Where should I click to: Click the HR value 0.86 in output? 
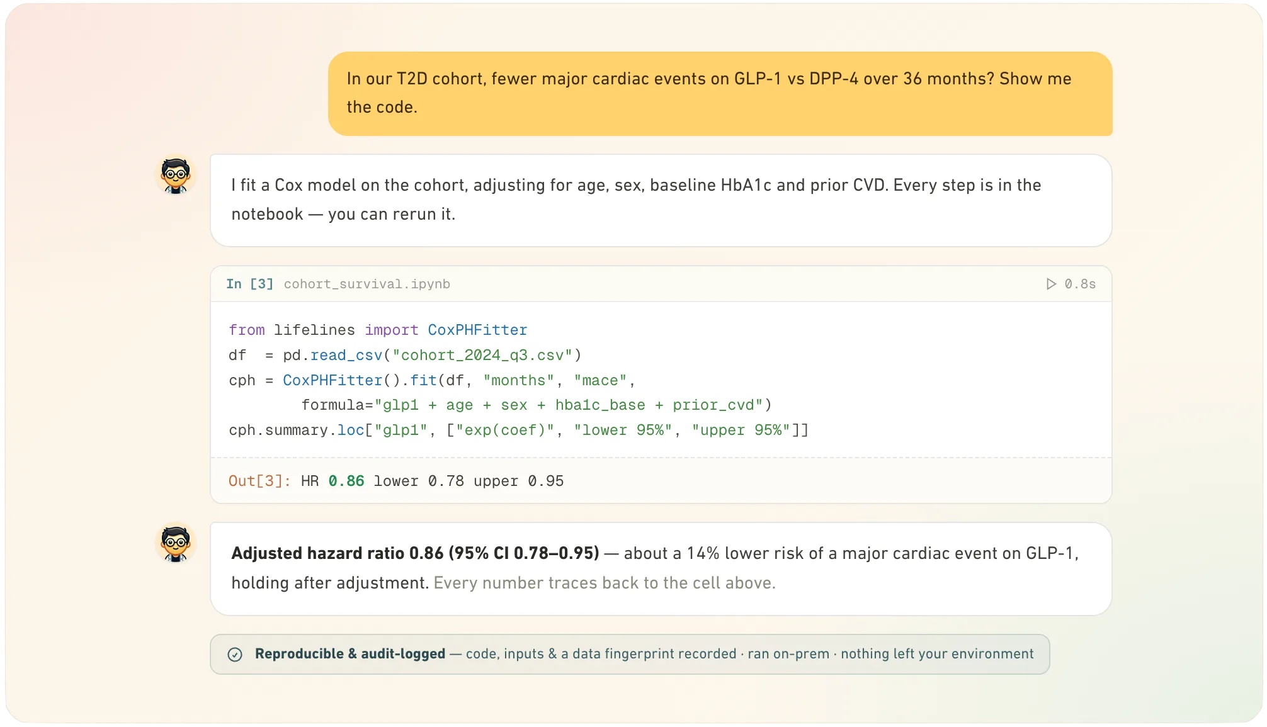(x=346, y=481)
